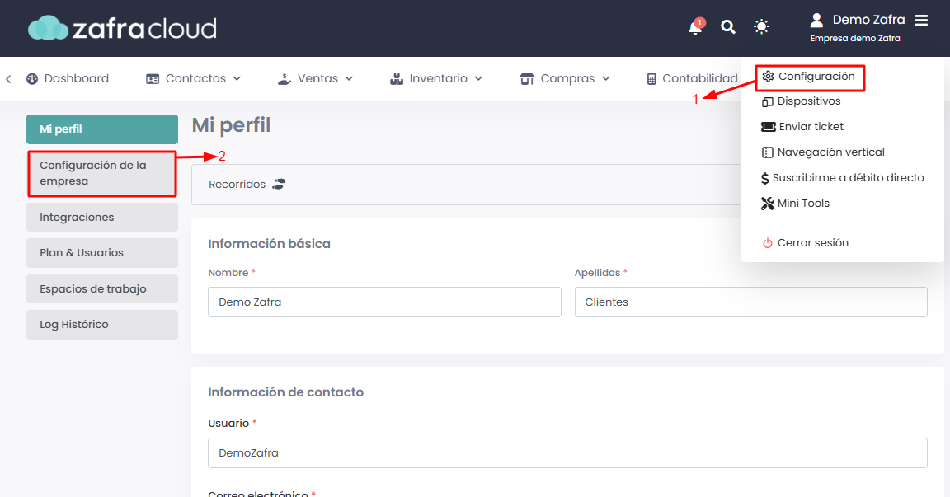
Task: Select Cerrar sesión to log out
Action: (x=805, y=243)
